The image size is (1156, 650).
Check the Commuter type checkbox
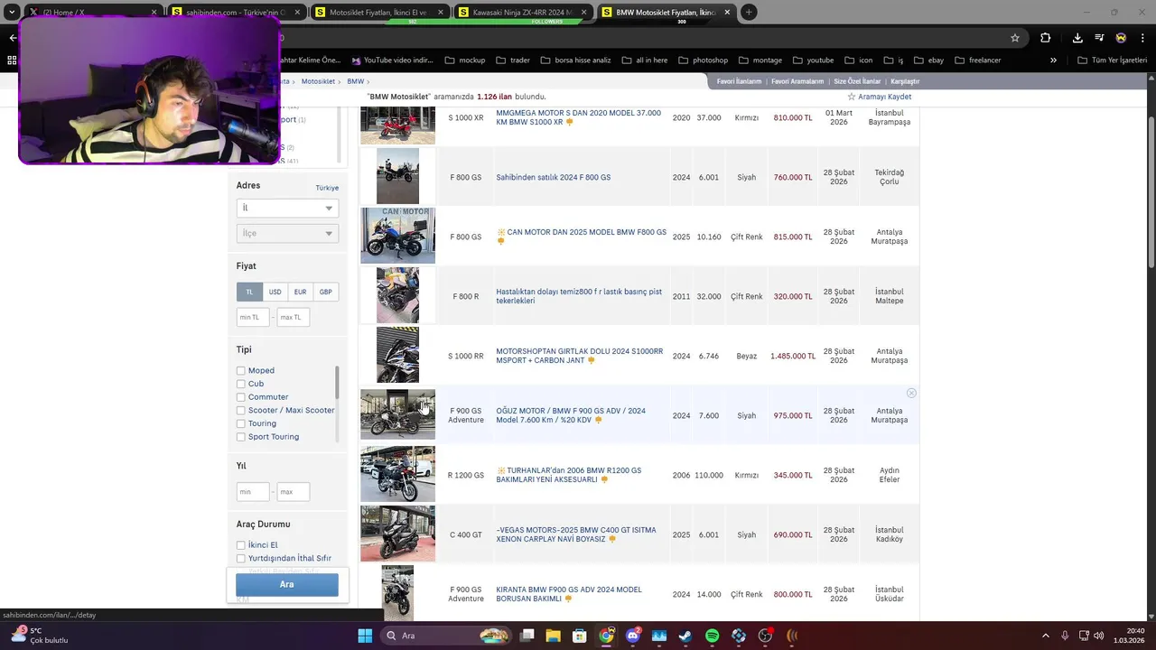click(241, 397)
